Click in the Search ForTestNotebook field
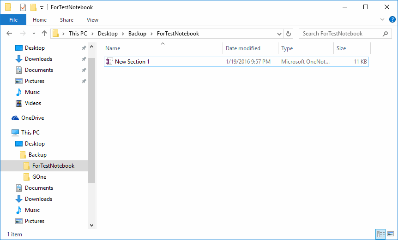The width and height of the screenshot is (398, 240). tap(341, 34)
